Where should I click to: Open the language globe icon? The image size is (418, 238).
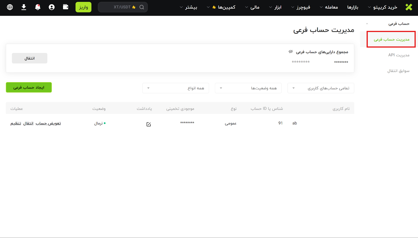point(10,7)
